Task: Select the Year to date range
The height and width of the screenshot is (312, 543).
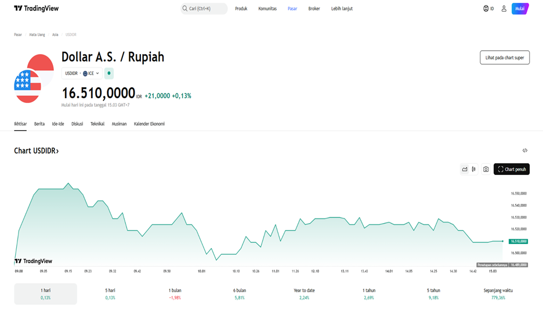Action: coord(304,293)
